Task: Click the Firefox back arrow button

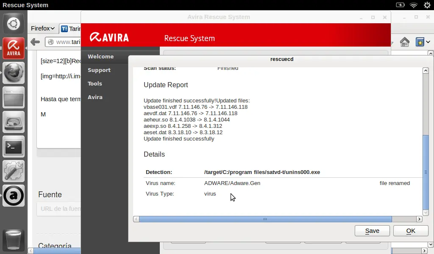Action: click(x=35, y=42)
